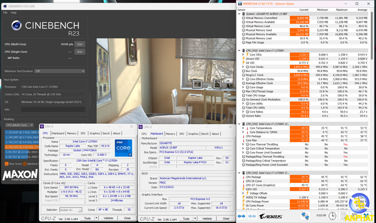Click the HWiNFO vertical scrollbar
This screenshot has height=223, width=376.
[372, 36]
